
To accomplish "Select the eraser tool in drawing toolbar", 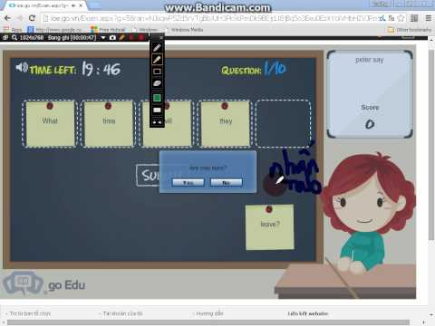I will click(x=157, y=83).
